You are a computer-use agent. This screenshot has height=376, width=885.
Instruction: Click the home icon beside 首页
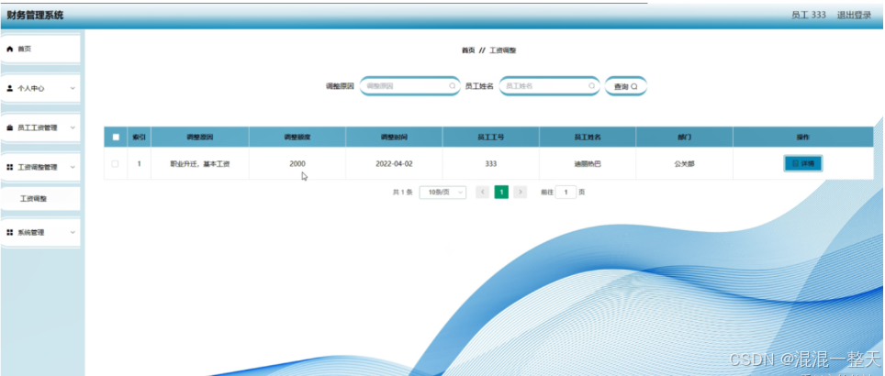pos(9,50)
